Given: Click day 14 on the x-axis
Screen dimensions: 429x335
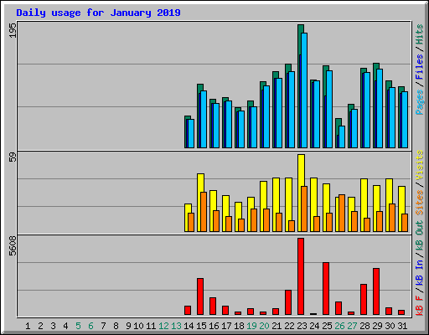Looking at the screenshot, I should [x=189, y=326].
